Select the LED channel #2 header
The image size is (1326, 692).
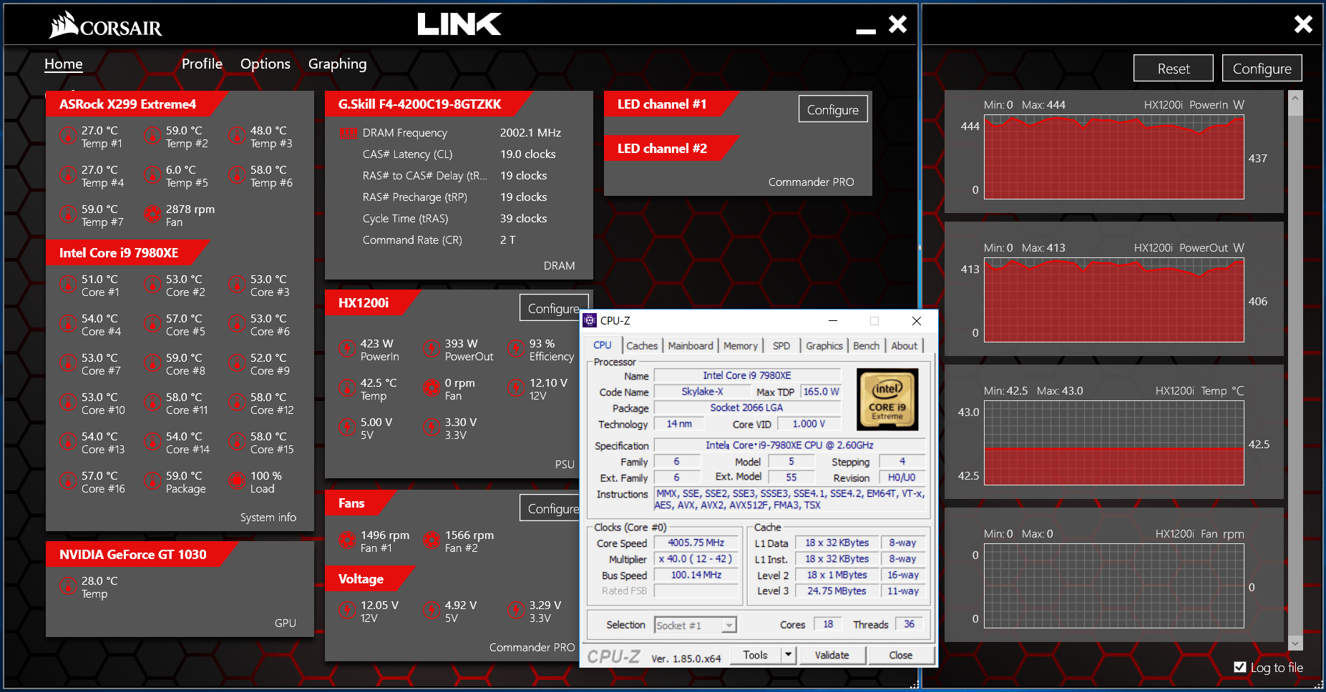671,149
